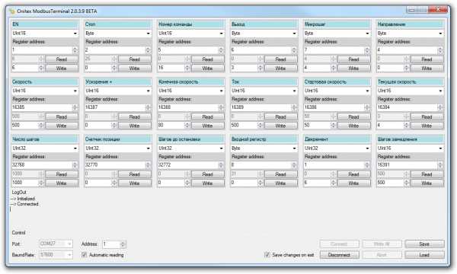Click Read in the Выход panel
This screenshot has width=457, height=274.
click(x=281, y=59)
